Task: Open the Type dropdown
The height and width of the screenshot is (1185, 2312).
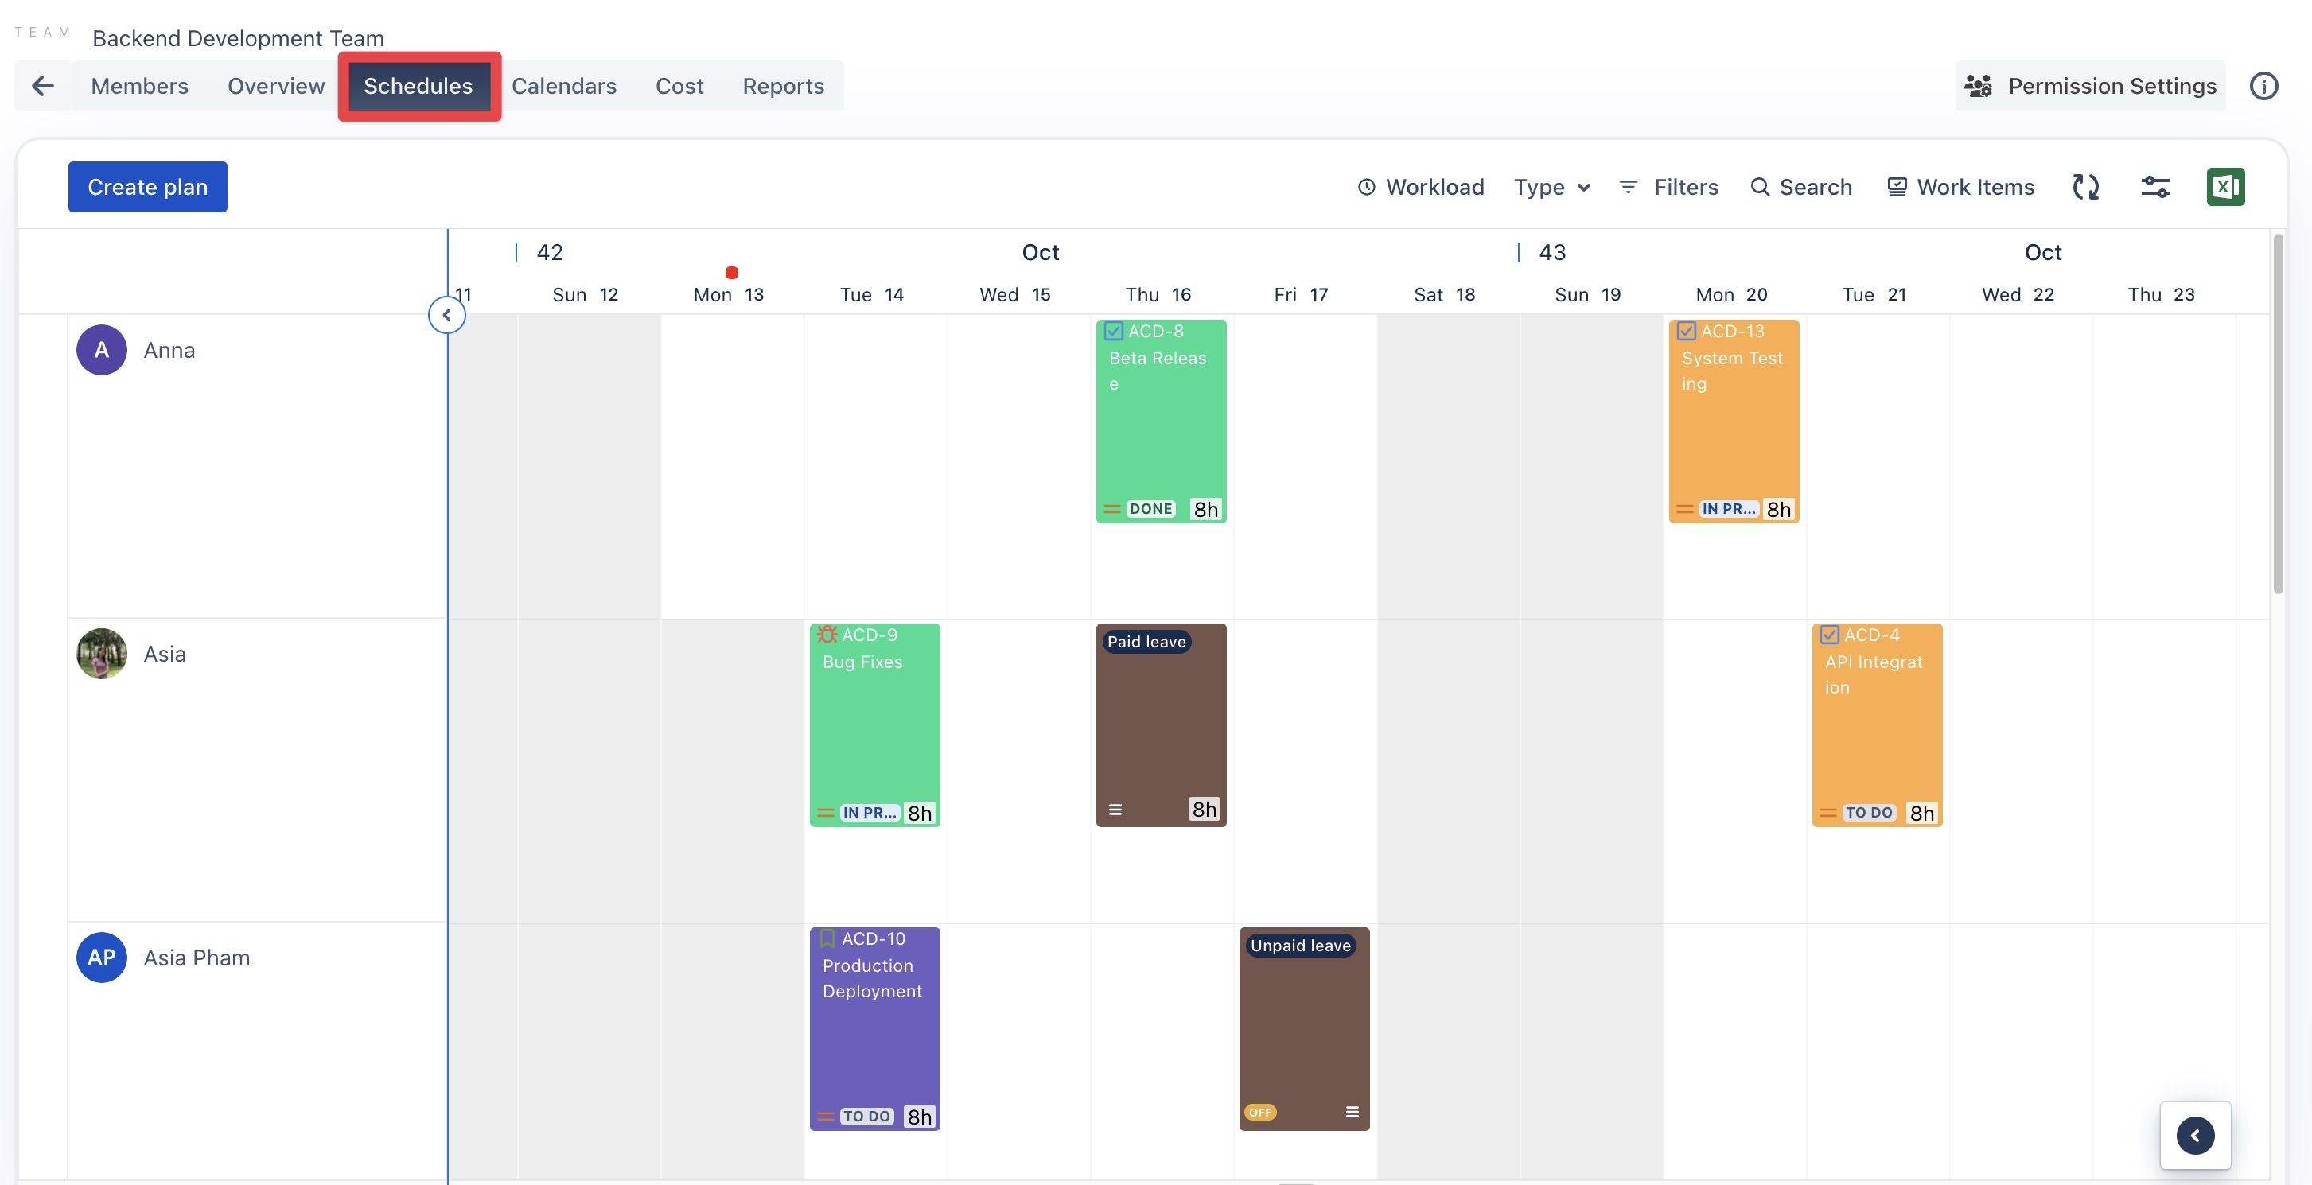Action: 1551,187
